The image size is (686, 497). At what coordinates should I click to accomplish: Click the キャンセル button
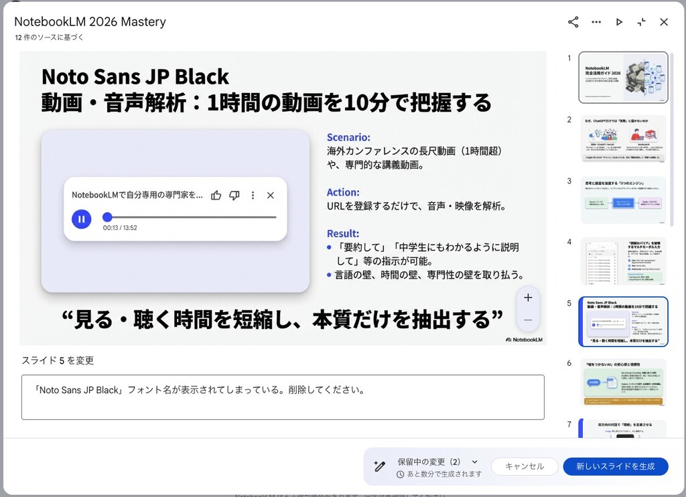click(525, 466)
